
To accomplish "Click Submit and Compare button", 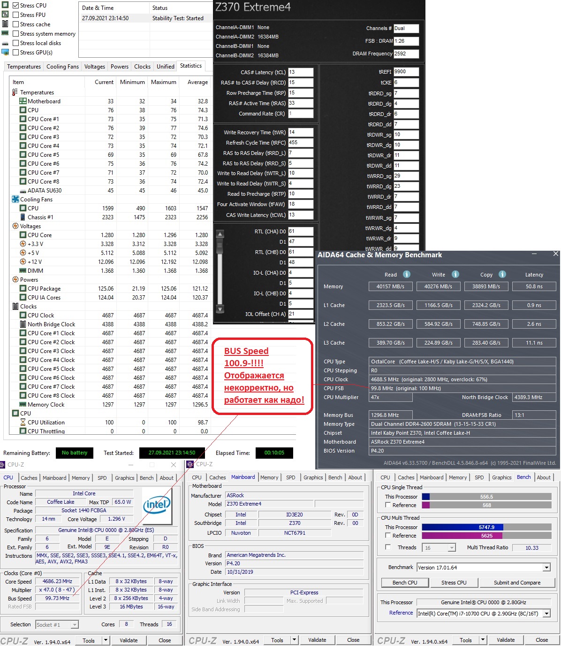I will click(517, 583).
